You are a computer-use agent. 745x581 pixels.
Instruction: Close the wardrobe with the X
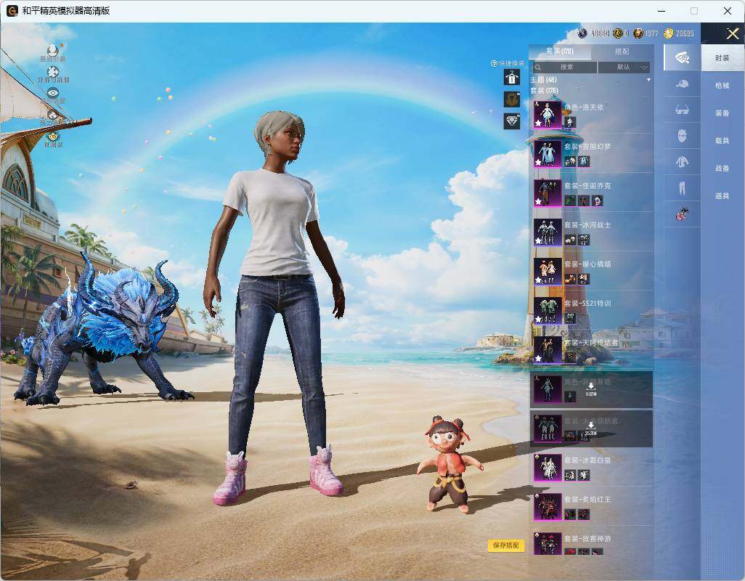732,33
